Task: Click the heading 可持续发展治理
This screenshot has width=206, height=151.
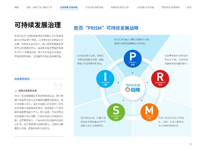Action: [38, 25]
